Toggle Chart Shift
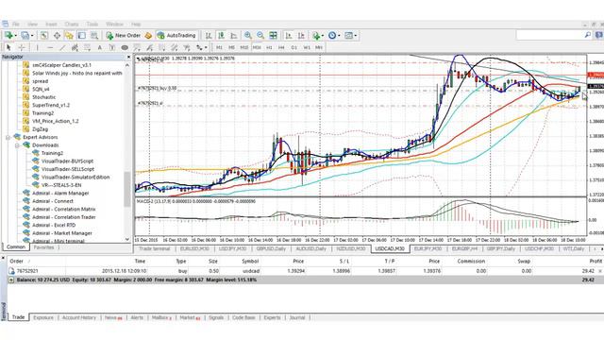 coord(301,36)
